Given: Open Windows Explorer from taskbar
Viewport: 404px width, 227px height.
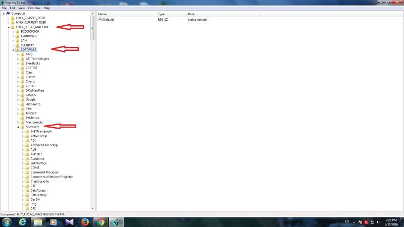Looking at the screenshot, I should tap(38, 222).
